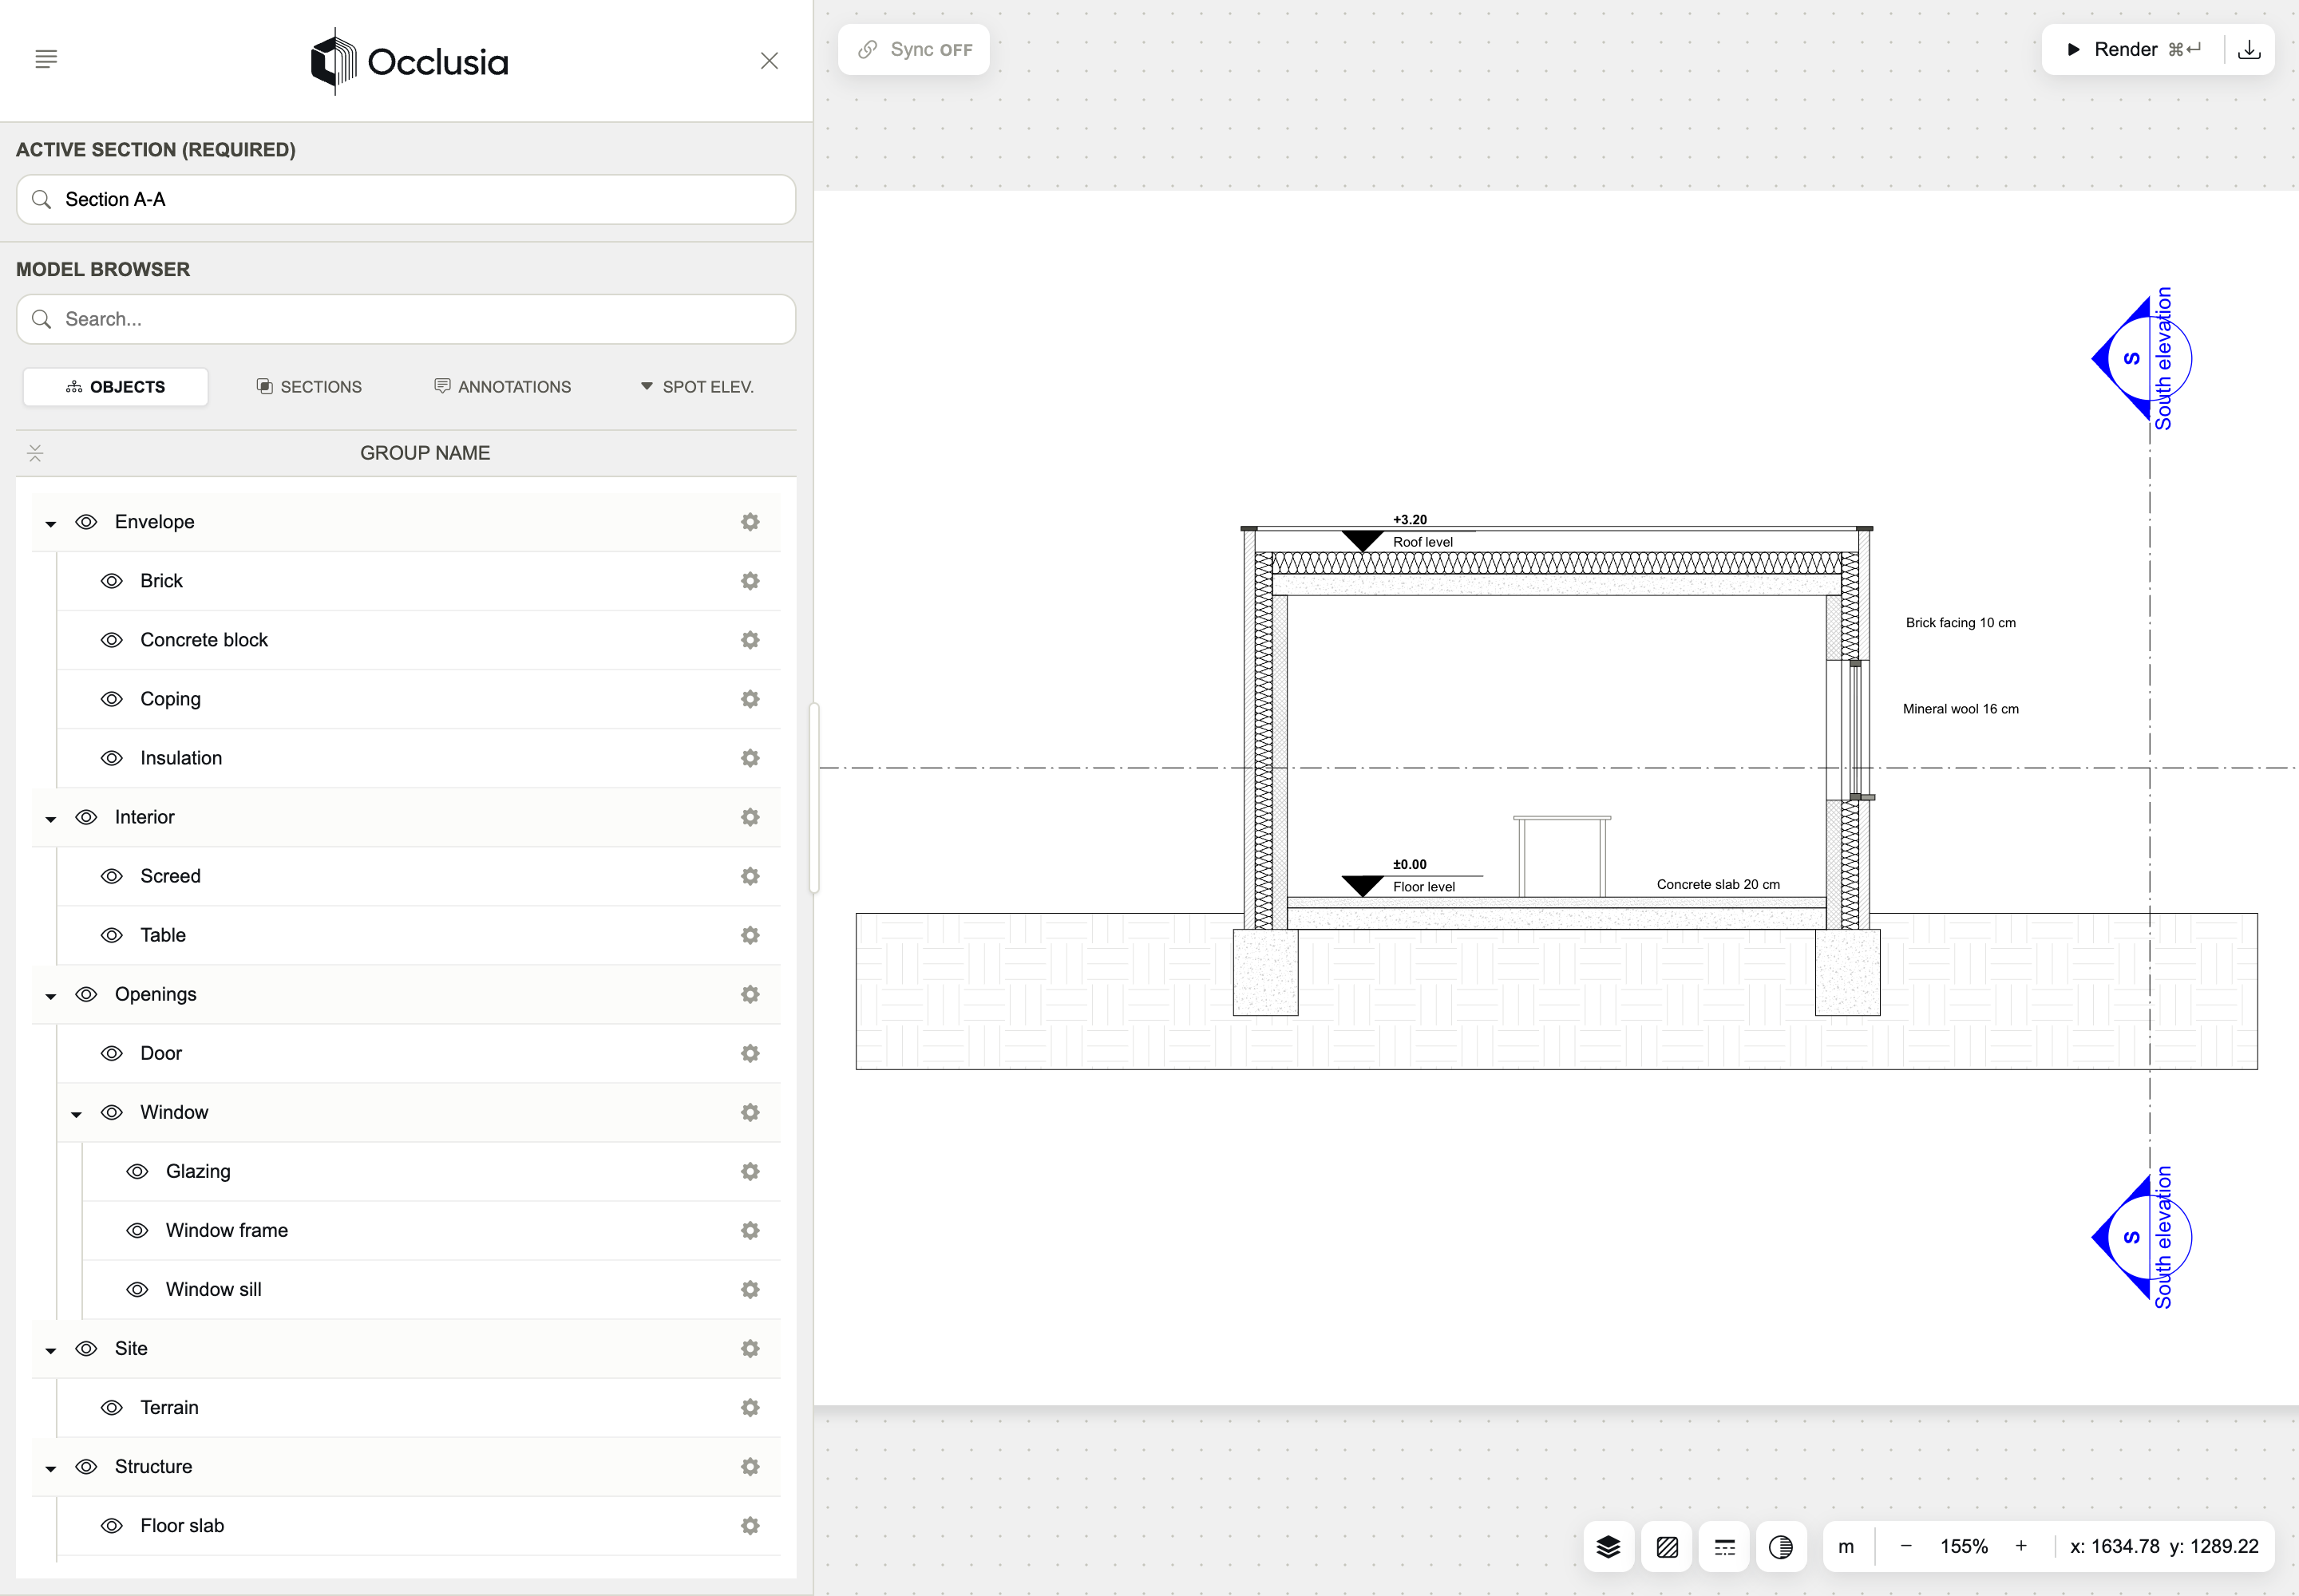Open settings gear for Window frame
Screen dimensions: 2299x1596
[750, 1230]
